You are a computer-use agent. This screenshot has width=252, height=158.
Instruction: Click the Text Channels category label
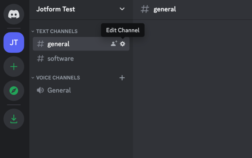click(x=57, y=32)
